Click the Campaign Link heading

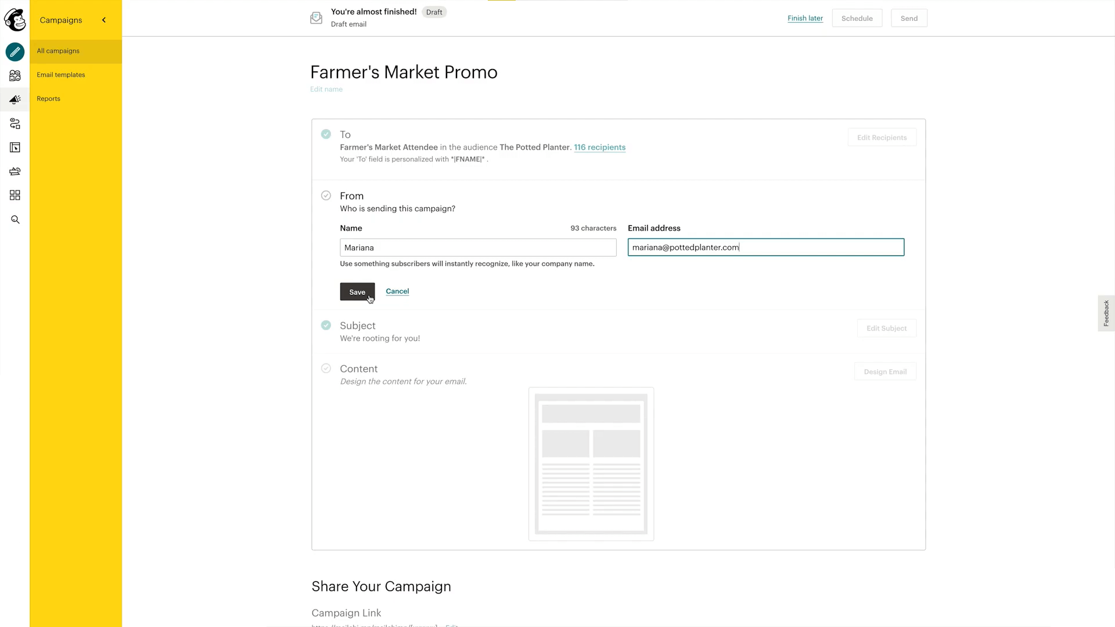[x=346, y=613]
